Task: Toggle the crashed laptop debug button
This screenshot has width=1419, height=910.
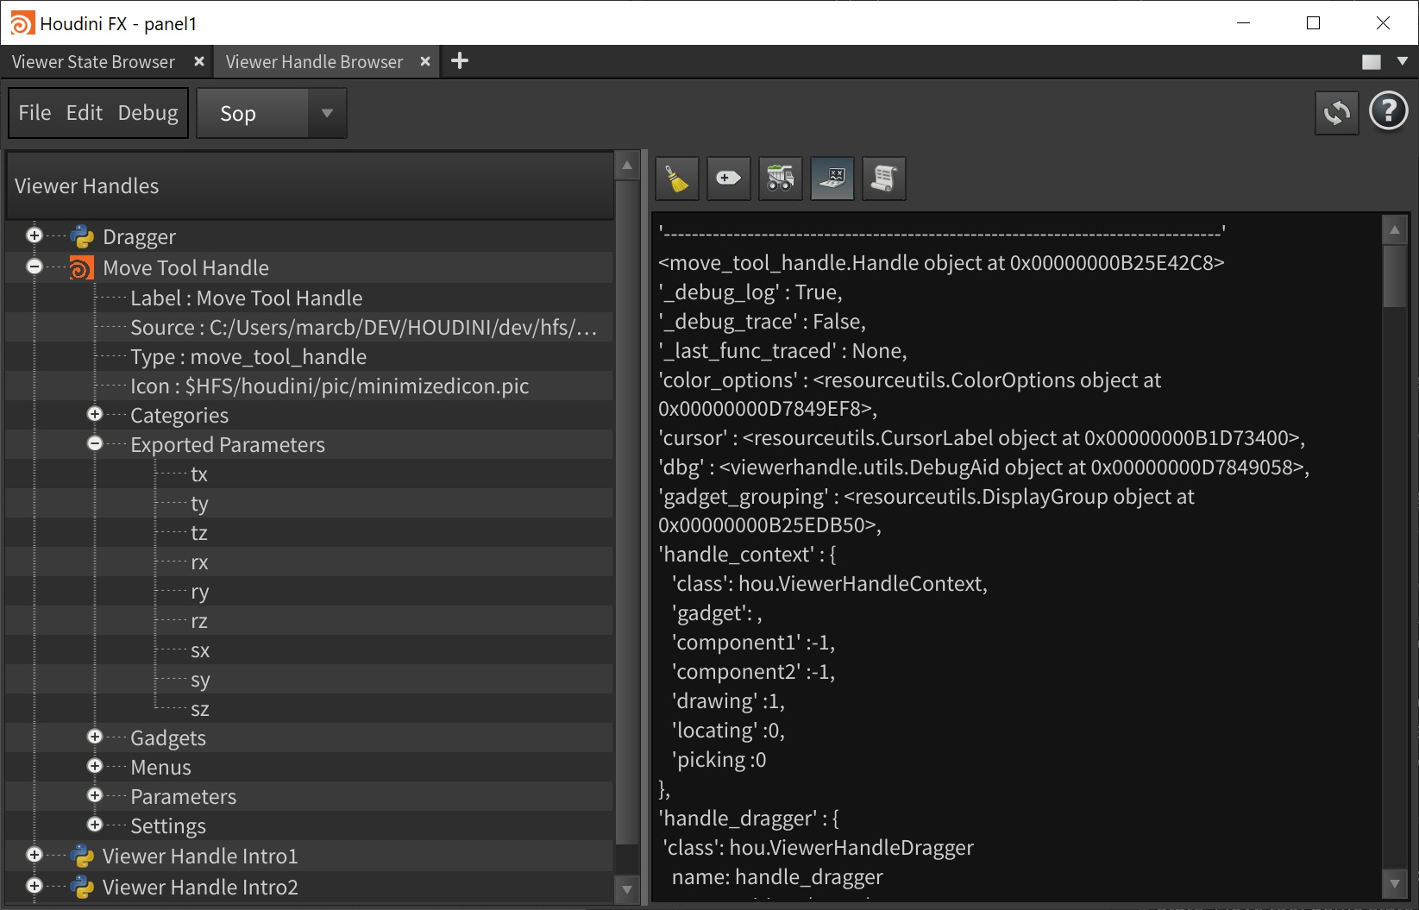Action: (832, 179)
